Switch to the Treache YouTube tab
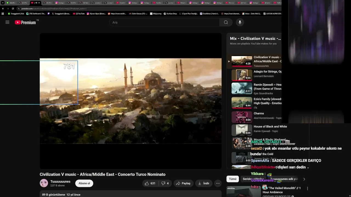Viewport: 351px width, 197px height. [x=121, y=3]
